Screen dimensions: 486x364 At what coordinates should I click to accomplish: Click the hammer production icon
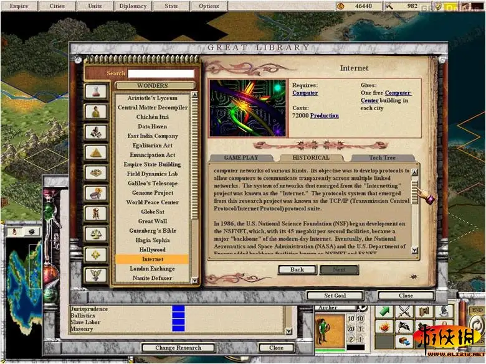(x=389, y=6)
